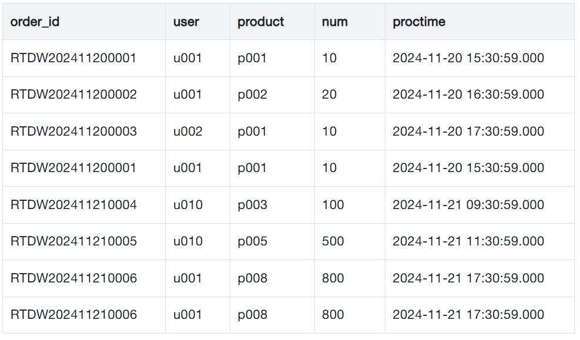Screen dimensions: 580x340
Task: Select order ID RTDW202411210005 cell
Action: 73,241
